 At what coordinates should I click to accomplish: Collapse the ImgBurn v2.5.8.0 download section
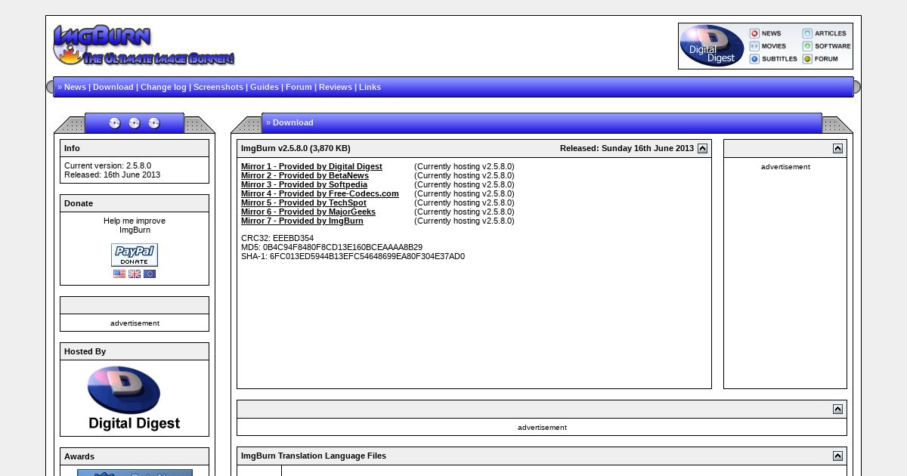click(702, 148)
